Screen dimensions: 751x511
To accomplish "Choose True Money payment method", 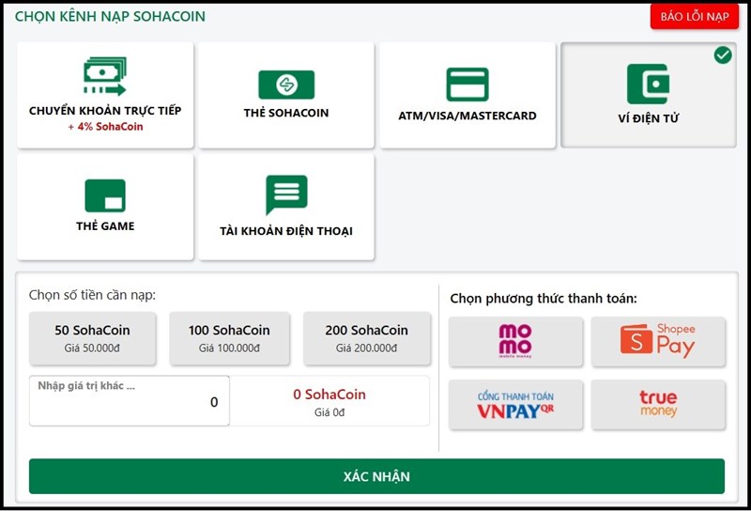I will pos(658,405).
